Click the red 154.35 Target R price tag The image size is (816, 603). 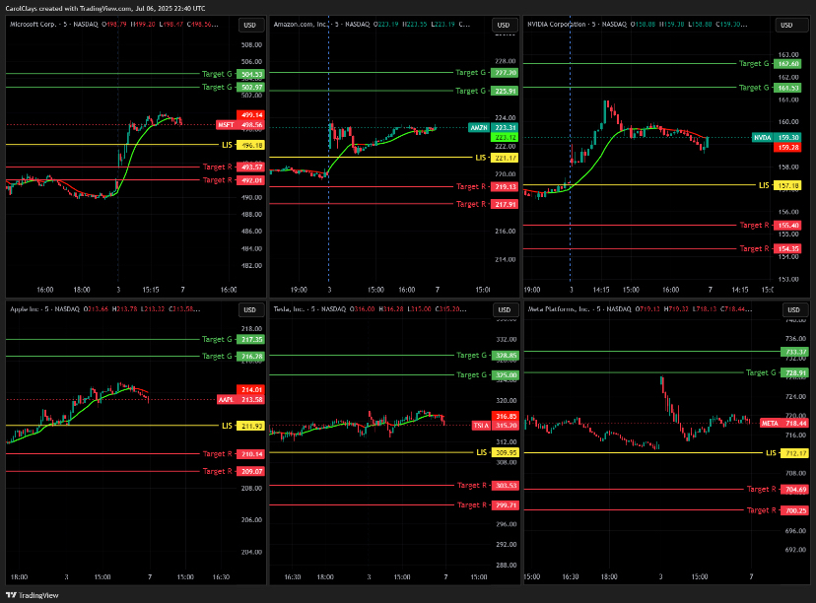[787, 249]
